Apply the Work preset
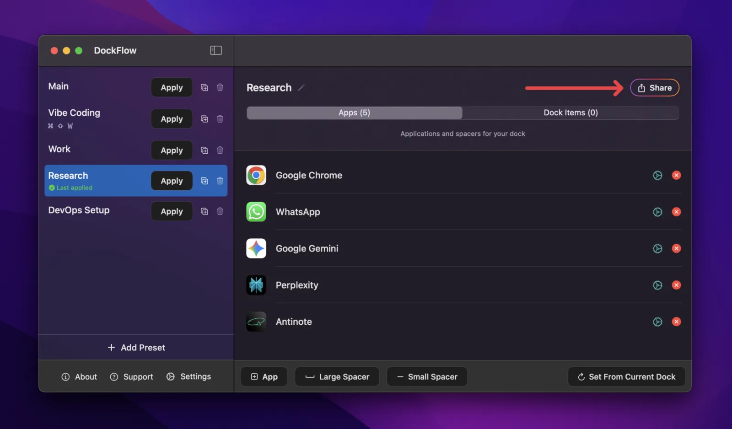732x429 pixels. [172, 150]
